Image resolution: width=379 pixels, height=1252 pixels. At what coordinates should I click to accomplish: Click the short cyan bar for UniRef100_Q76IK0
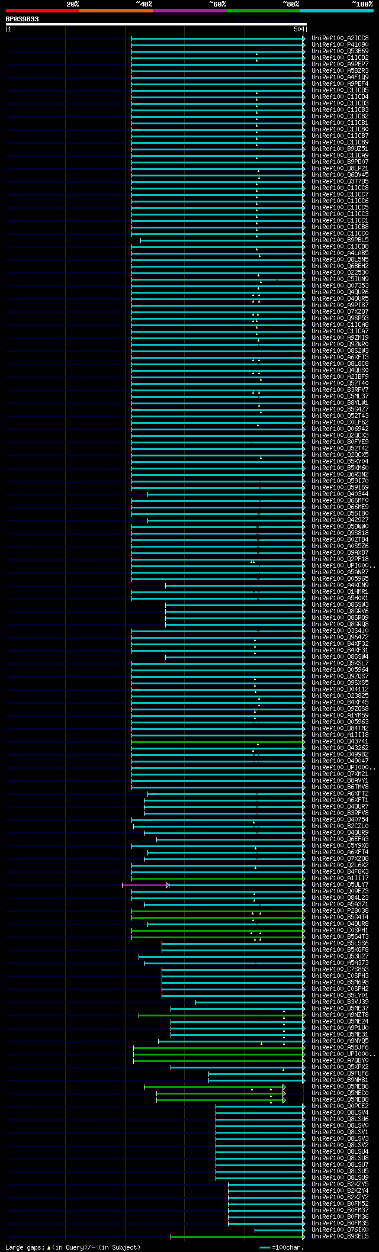coord(280,1230)
